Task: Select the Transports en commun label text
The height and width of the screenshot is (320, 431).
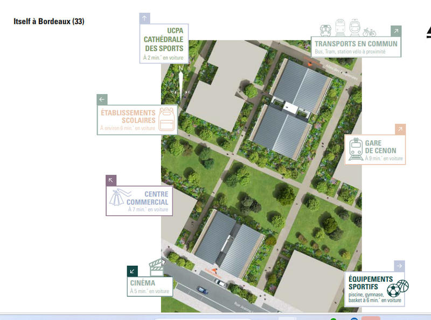Action: pos(356,44)
